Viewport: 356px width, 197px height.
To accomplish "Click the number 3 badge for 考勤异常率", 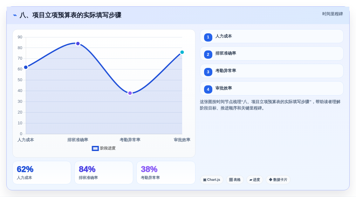I will coord(208,72).
